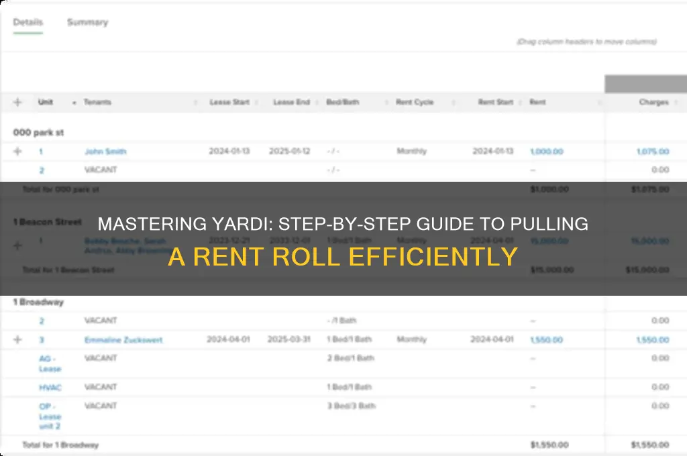Toggle the Unit column sort arrow
The height and width of the screenshot is (456, 687).
(x=74, y=103)
